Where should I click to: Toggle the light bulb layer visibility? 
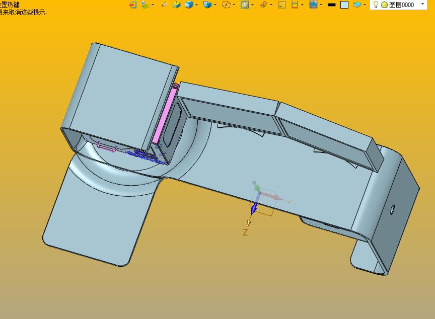click(376, 5)
